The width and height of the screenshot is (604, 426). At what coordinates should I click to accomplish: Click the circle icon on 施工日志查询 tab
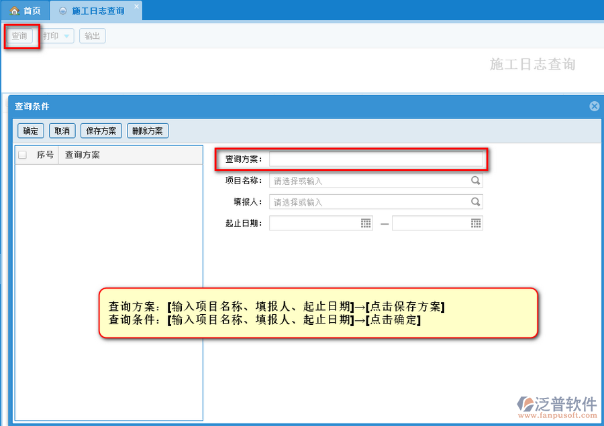(63, 11)
